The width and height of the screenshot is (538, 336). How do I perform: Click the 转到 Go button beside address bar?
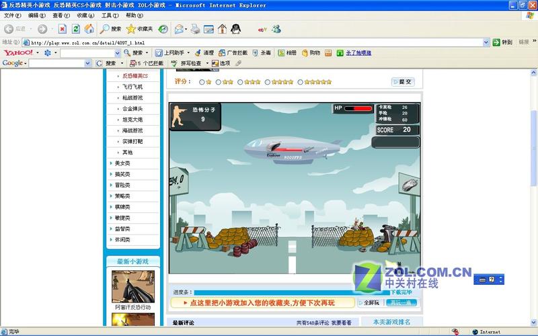pyautogui.click(x=502, y=42)
